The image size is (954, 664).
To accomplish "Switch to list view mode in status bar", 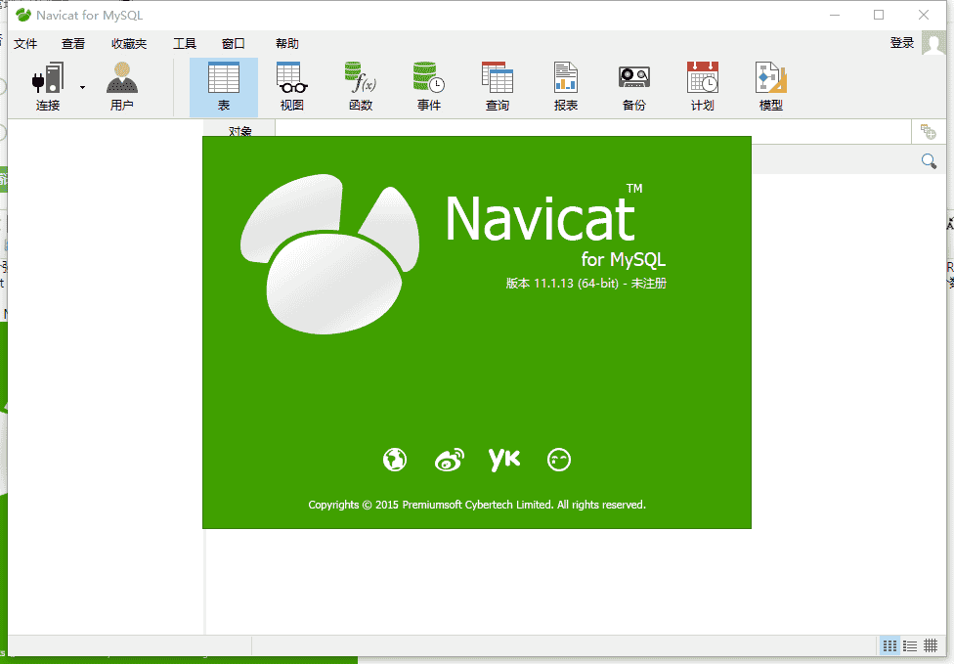I will pyautogui.click(x=910, y=645).
